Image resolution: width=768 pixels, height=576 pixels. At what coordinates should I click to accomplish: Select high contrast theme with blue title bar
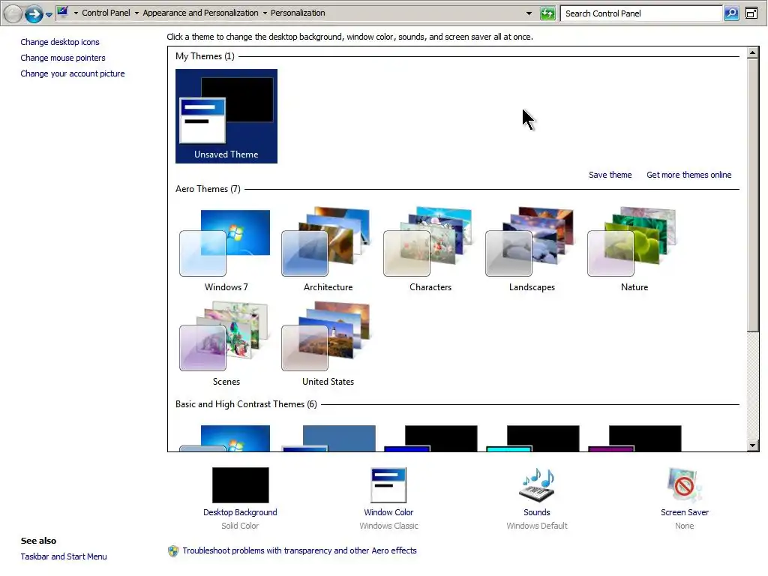(430, 438)
